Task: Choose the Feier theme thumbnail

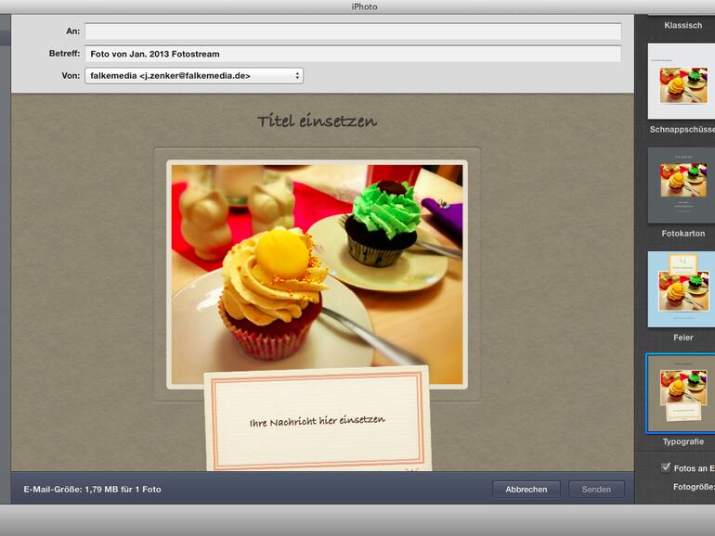Action: (682, 289)
